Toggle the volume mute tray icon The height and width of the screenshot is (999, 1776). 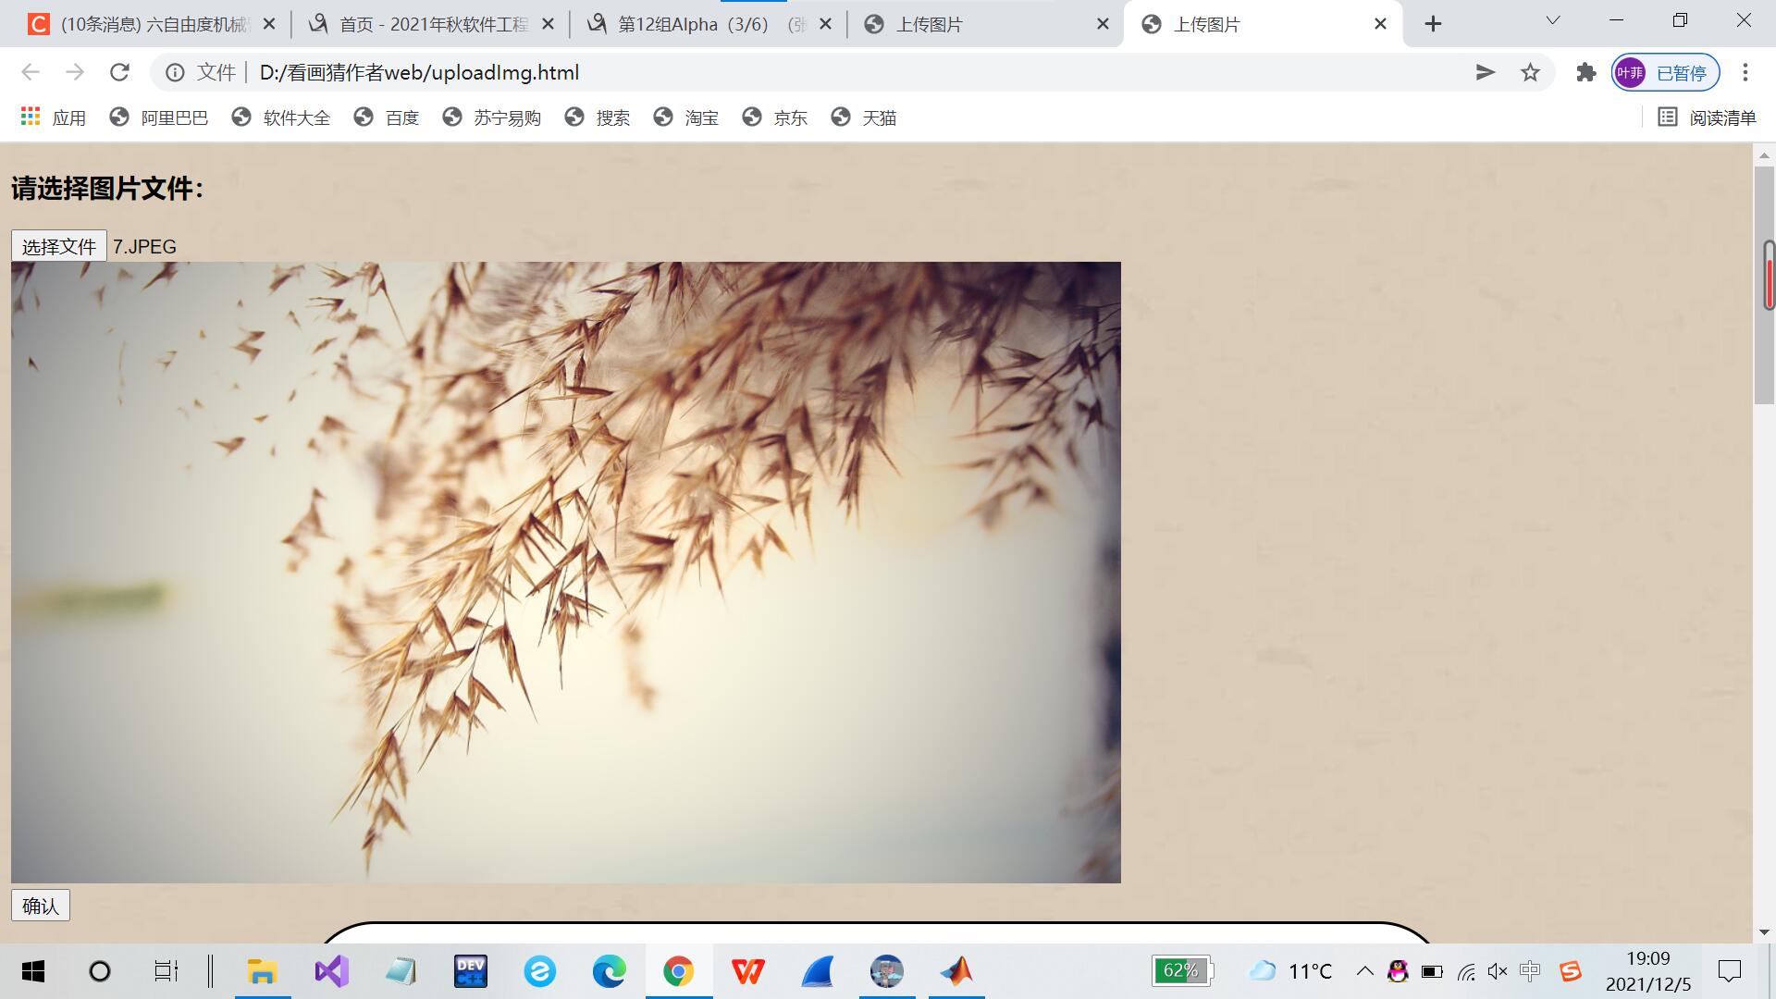1497,971
